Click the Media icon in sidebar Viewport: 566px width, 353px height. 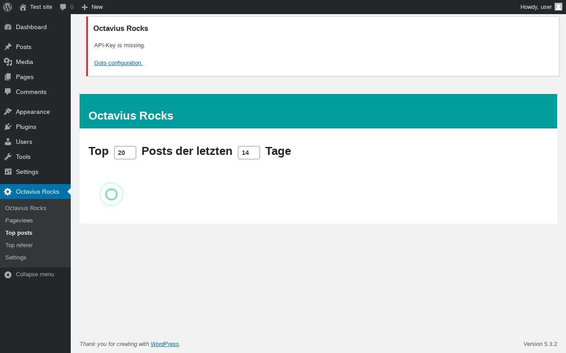coord(8,62)
